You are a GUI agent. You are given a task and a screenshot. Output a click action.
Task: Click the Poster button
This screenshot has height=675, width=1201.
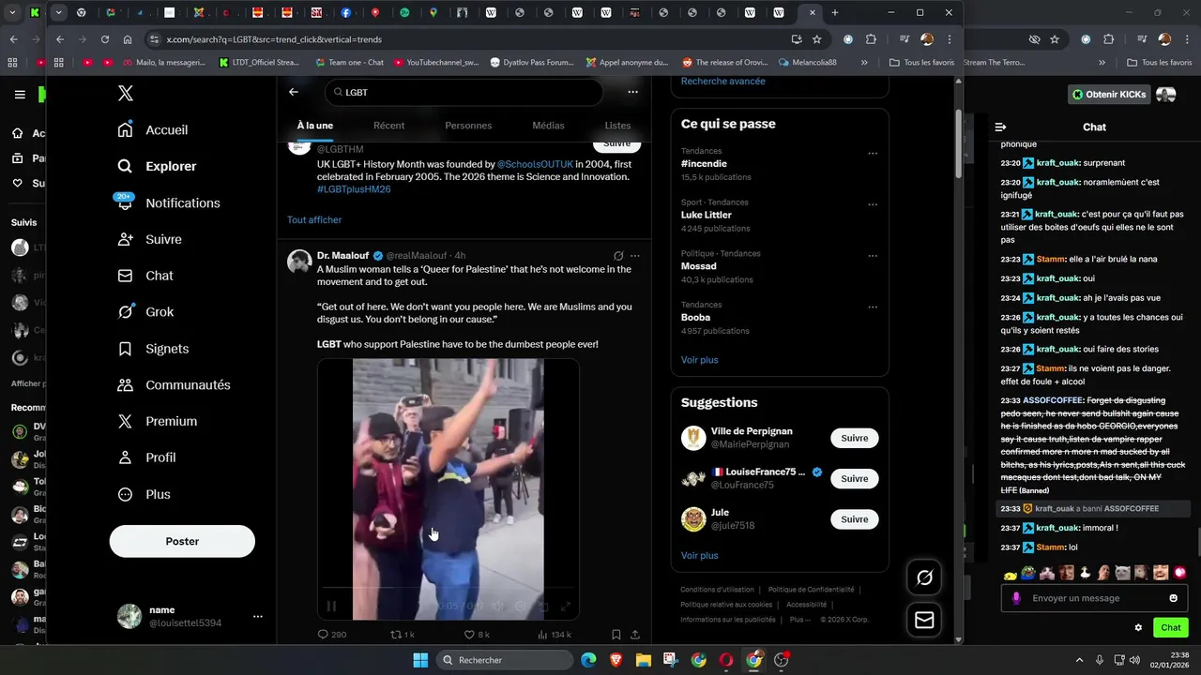click(182, 541)
